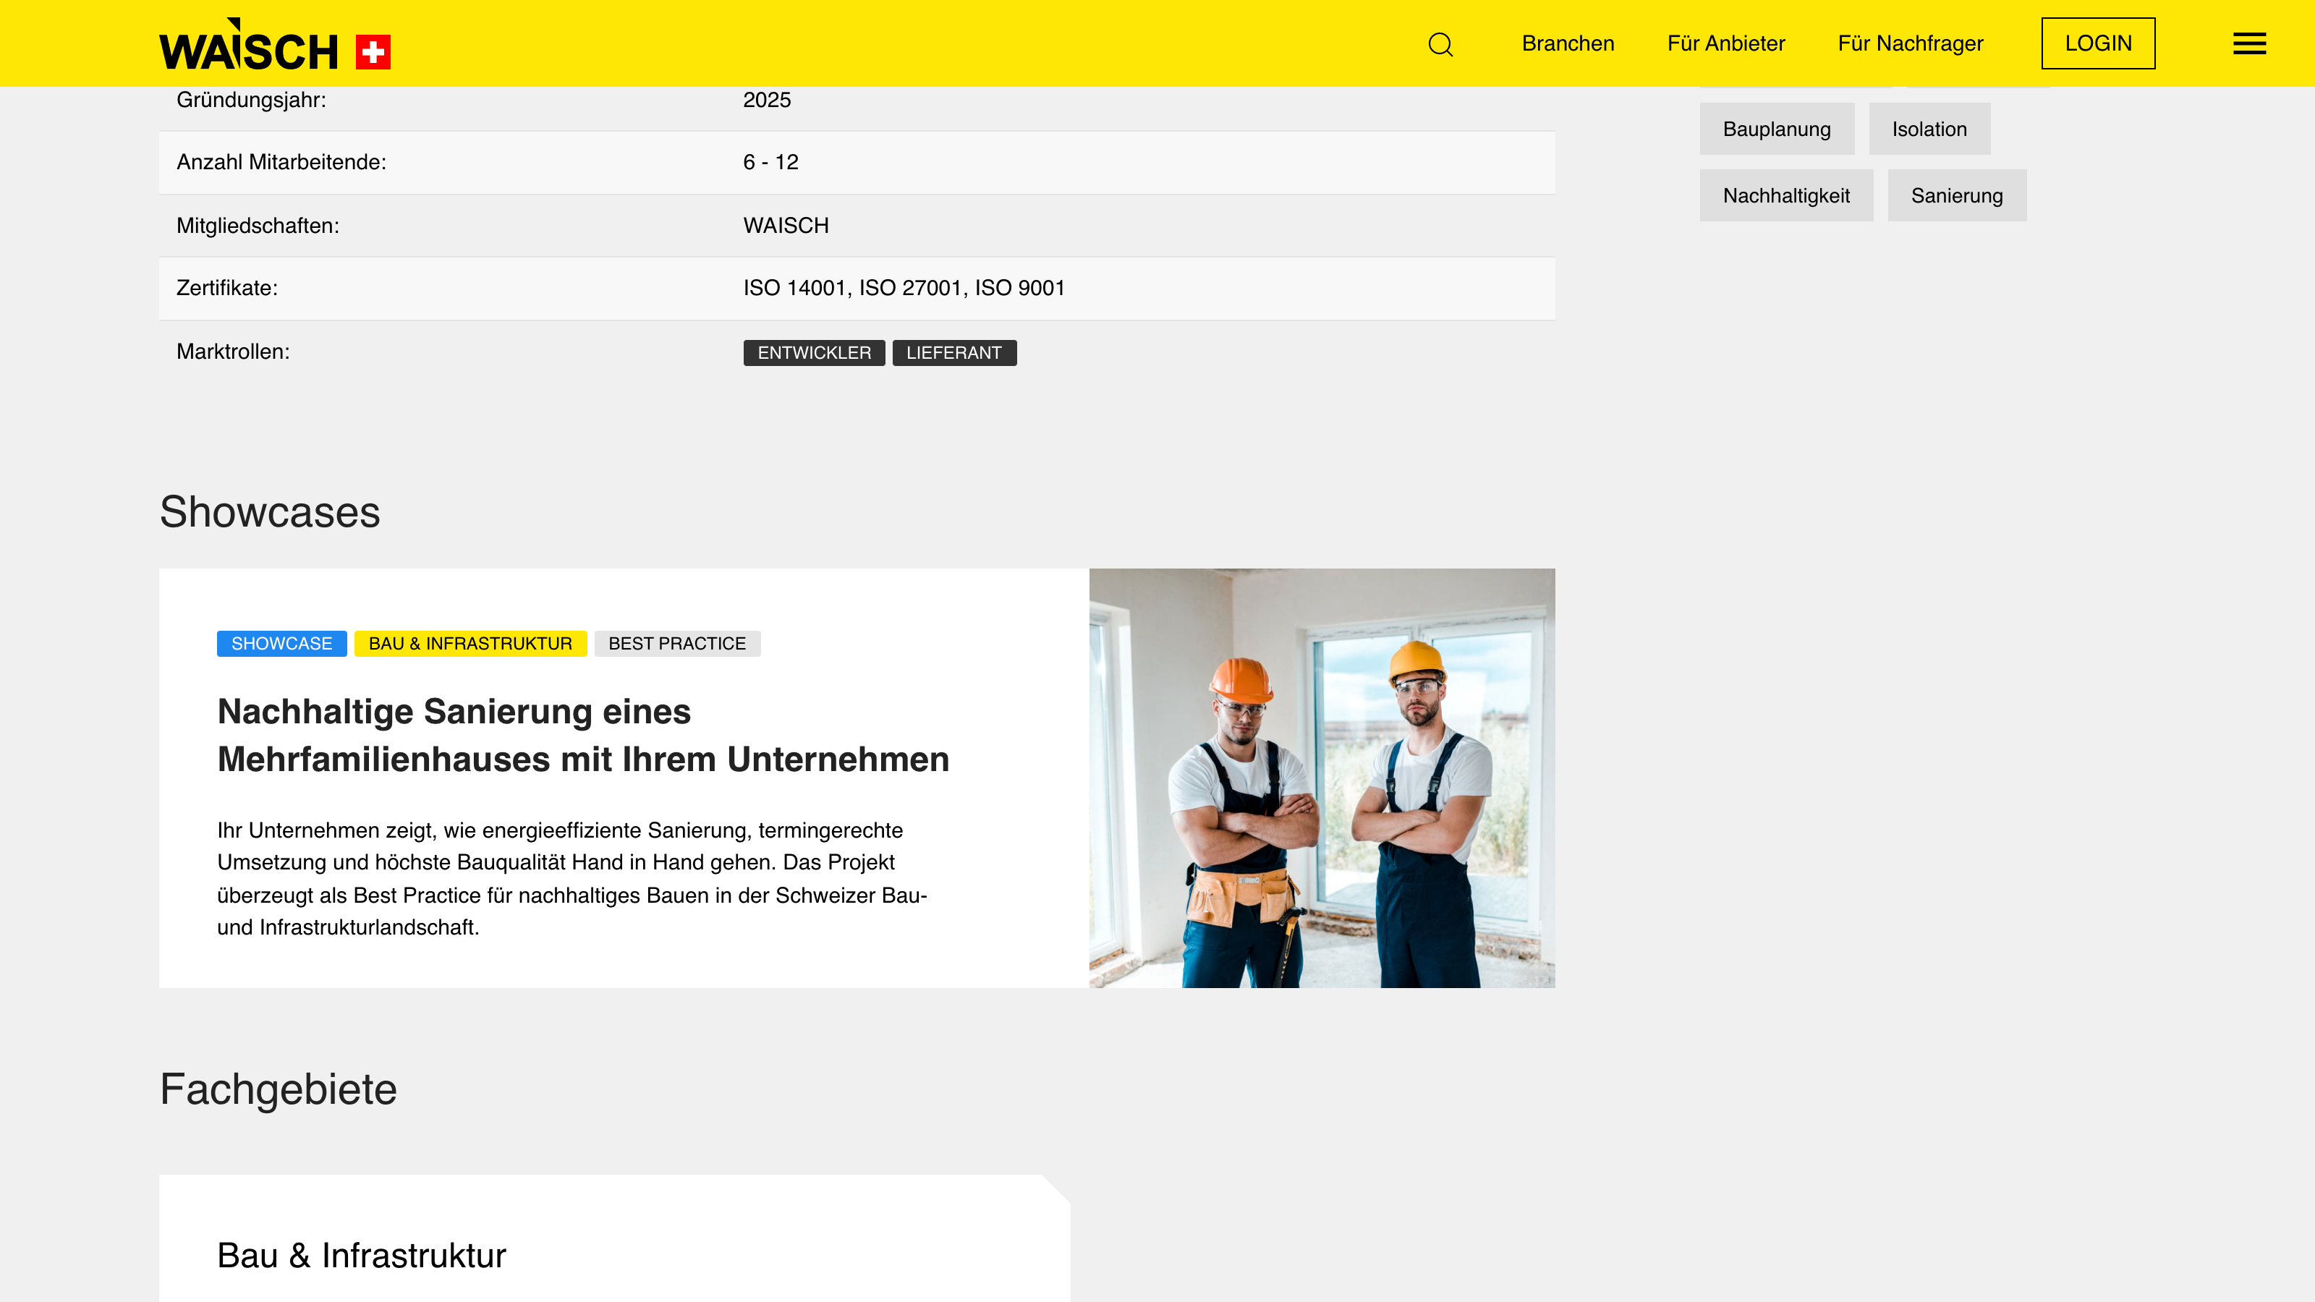Screen dimensions: 2315x1302
Task: Click the LOGIN button
Action: point(2099,43)
